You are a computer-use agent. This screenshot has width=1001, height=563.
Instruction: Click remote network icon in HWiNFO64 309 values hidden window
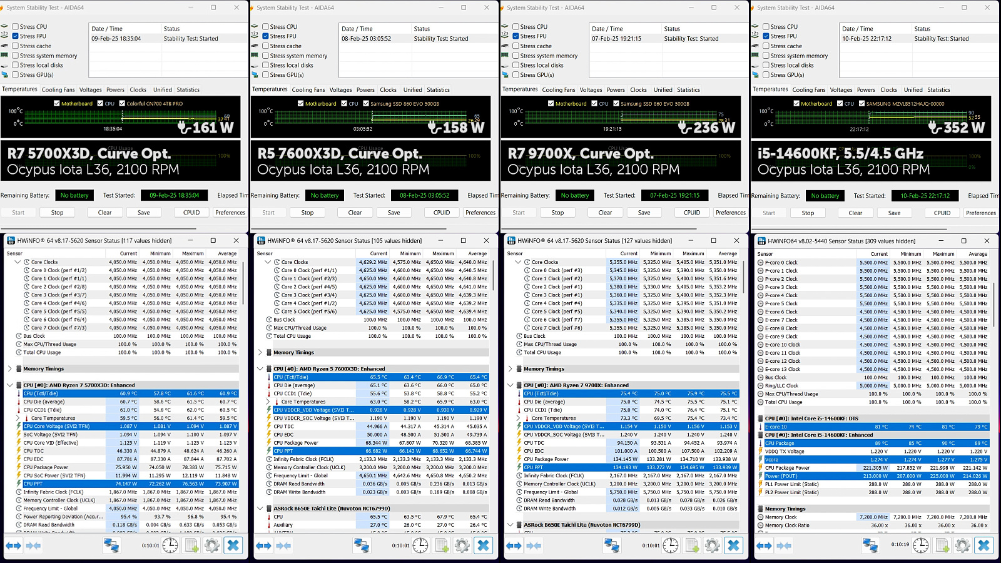(870, 545)
